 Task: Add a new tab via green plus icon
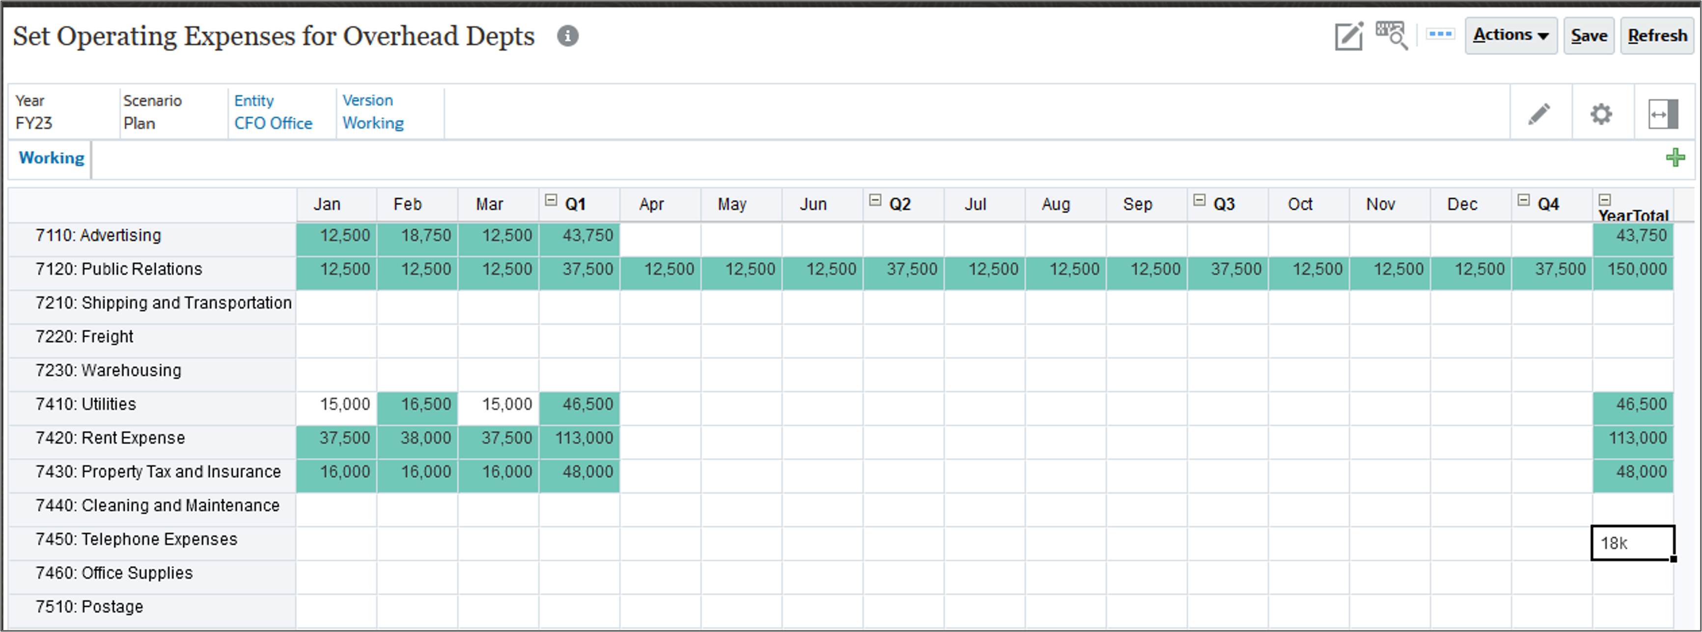(x=1676, y=157)
